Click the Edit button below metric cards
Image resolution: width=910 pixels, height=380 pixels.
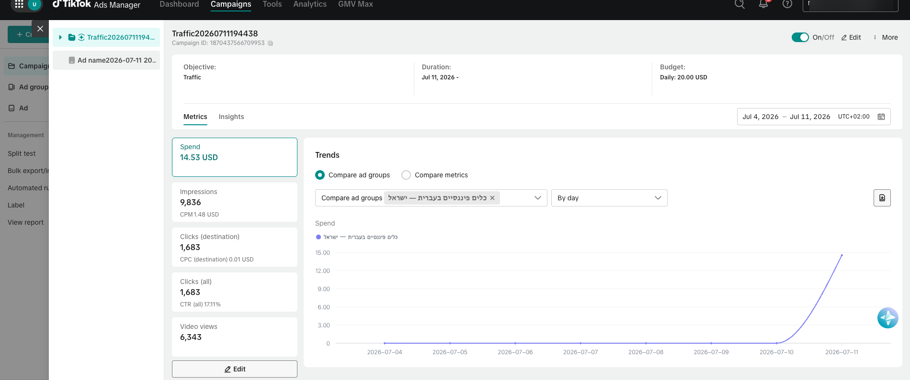(x=235, y=369)
